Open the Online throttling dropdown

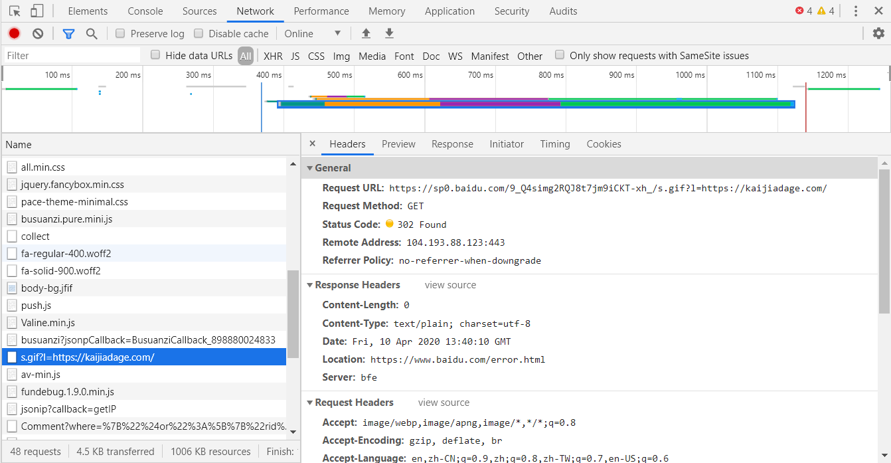pyautogui.click(x=312, y=33)
